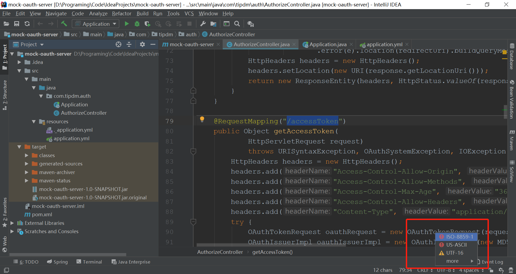Locate opened file with the crosshair icon
The image size is (516, 274).
pyautogui.click(x=119, y=44)
